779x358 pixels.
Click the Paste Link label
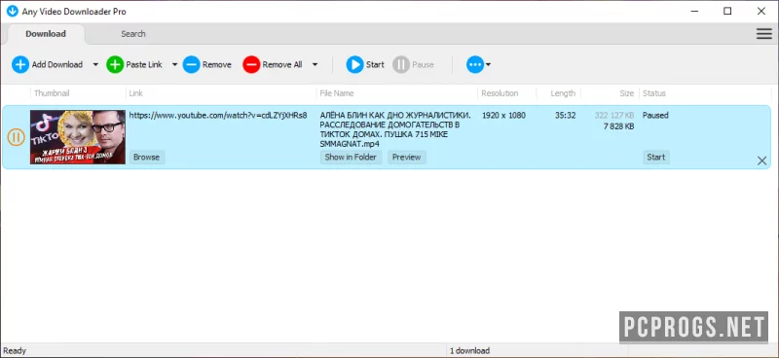[x=144, y=64]
